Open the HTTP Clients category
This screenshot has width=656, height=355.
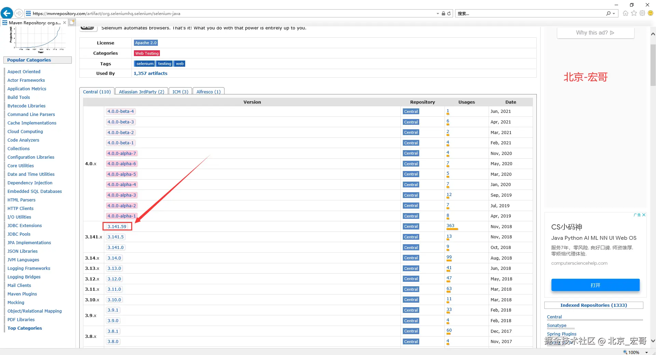[x=20, y=209]
